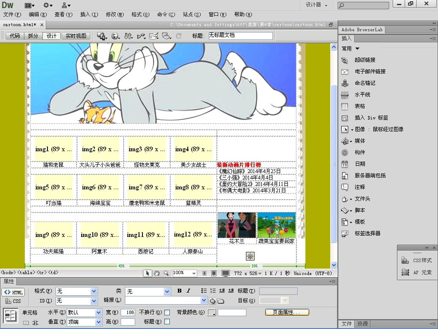Open the Link (链接) dropdown arrow
This screenshot has height=329, width=438.
[x=204, y=300]
